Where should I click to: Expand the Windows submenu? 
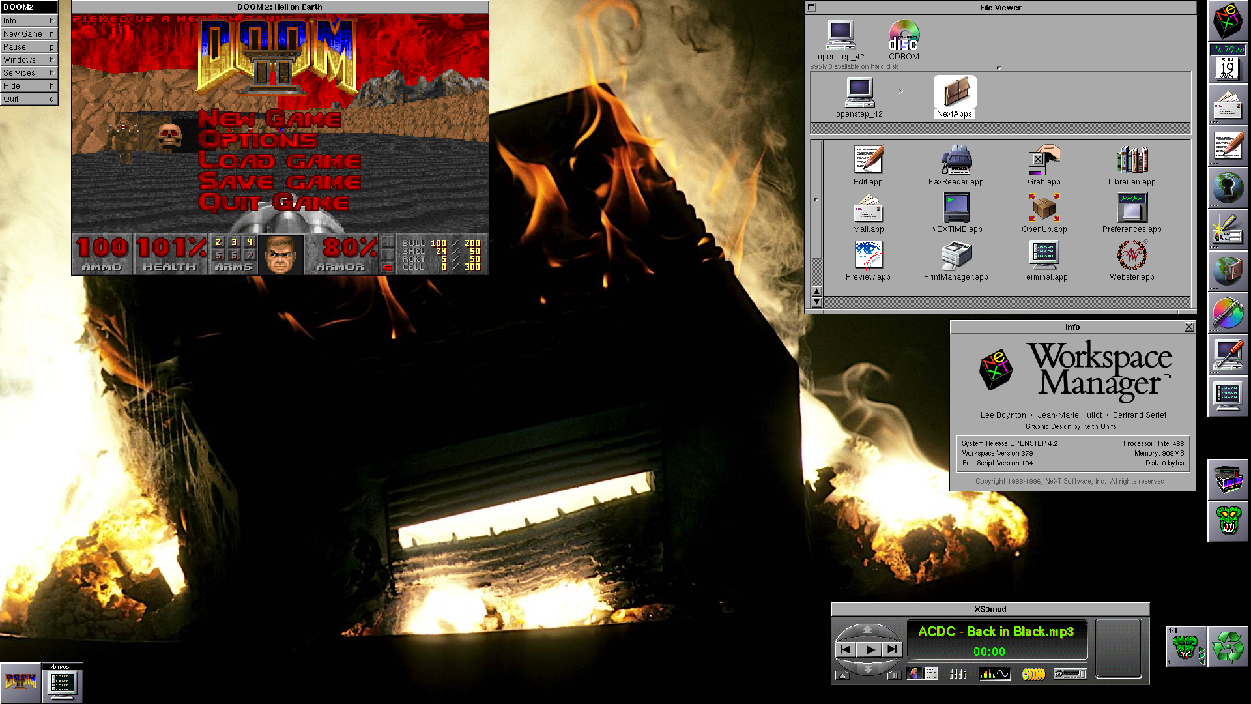tap(29, 60)
